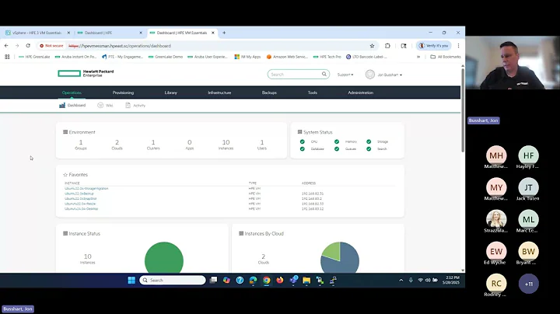Click the address bar URL
This screenshot has height=314, width=560.
click(120, 46)
